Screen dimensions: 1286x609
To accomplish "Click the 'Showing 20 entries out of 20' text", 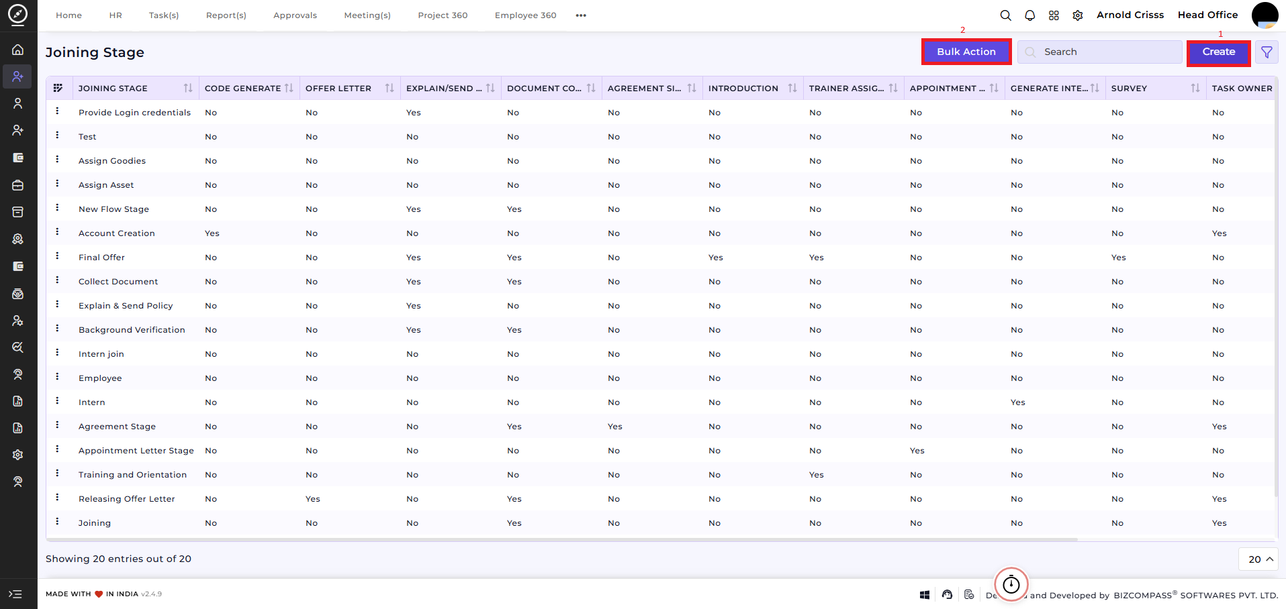I will (x=118, y=559).
